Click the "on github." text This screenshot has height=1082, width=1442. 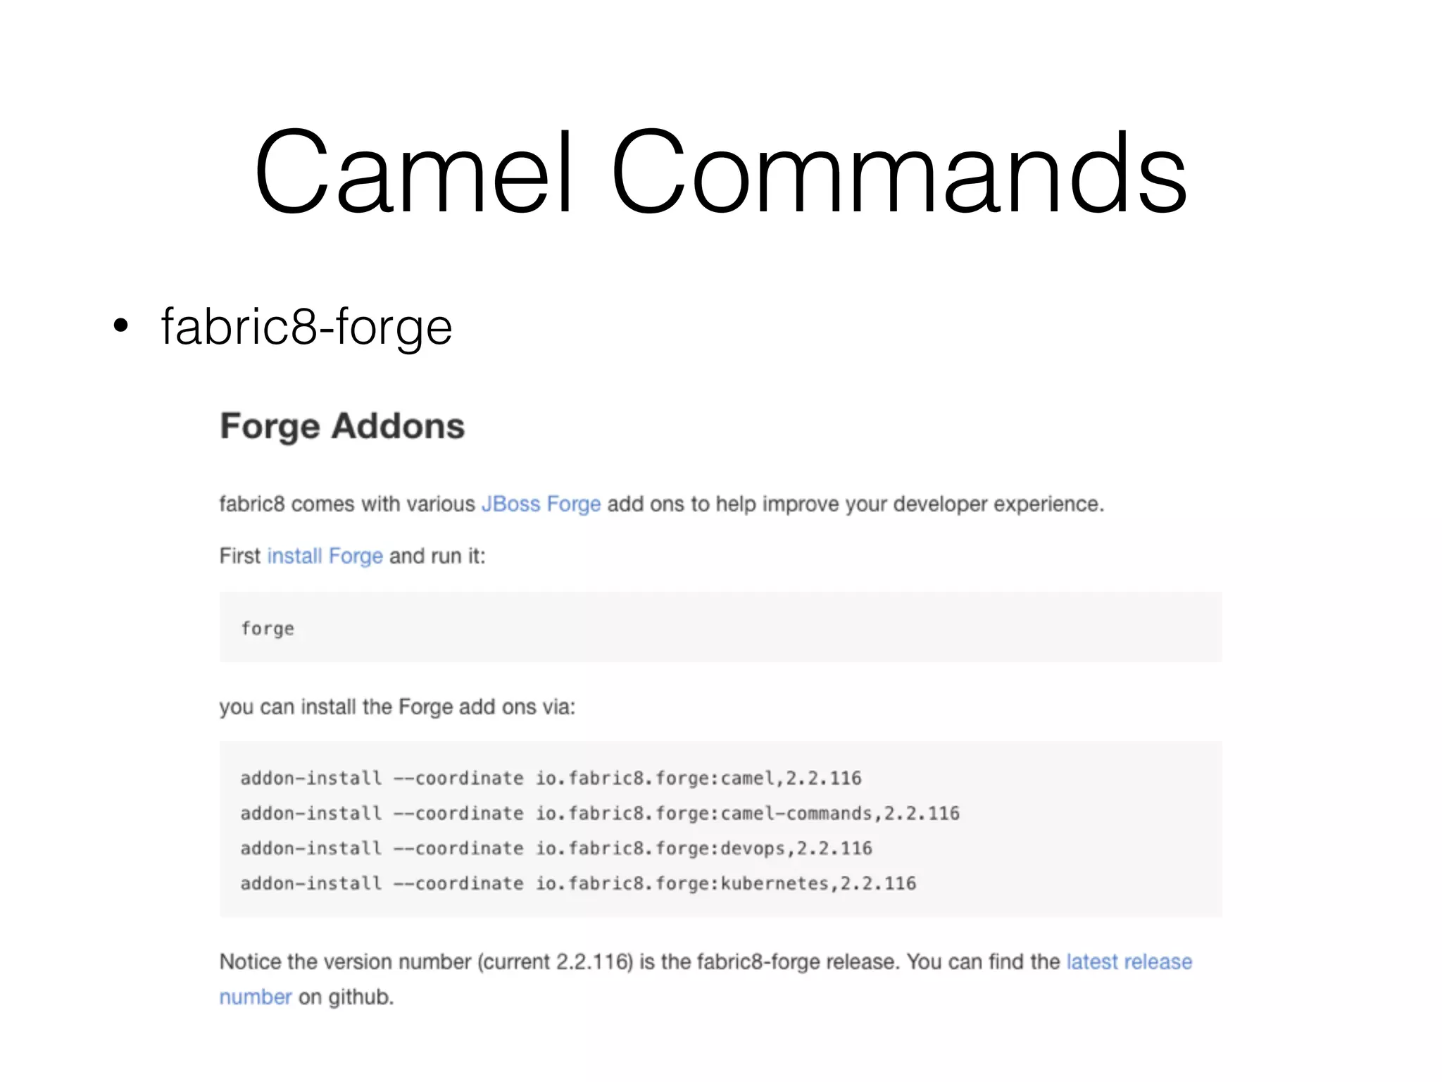coord(346,997)
